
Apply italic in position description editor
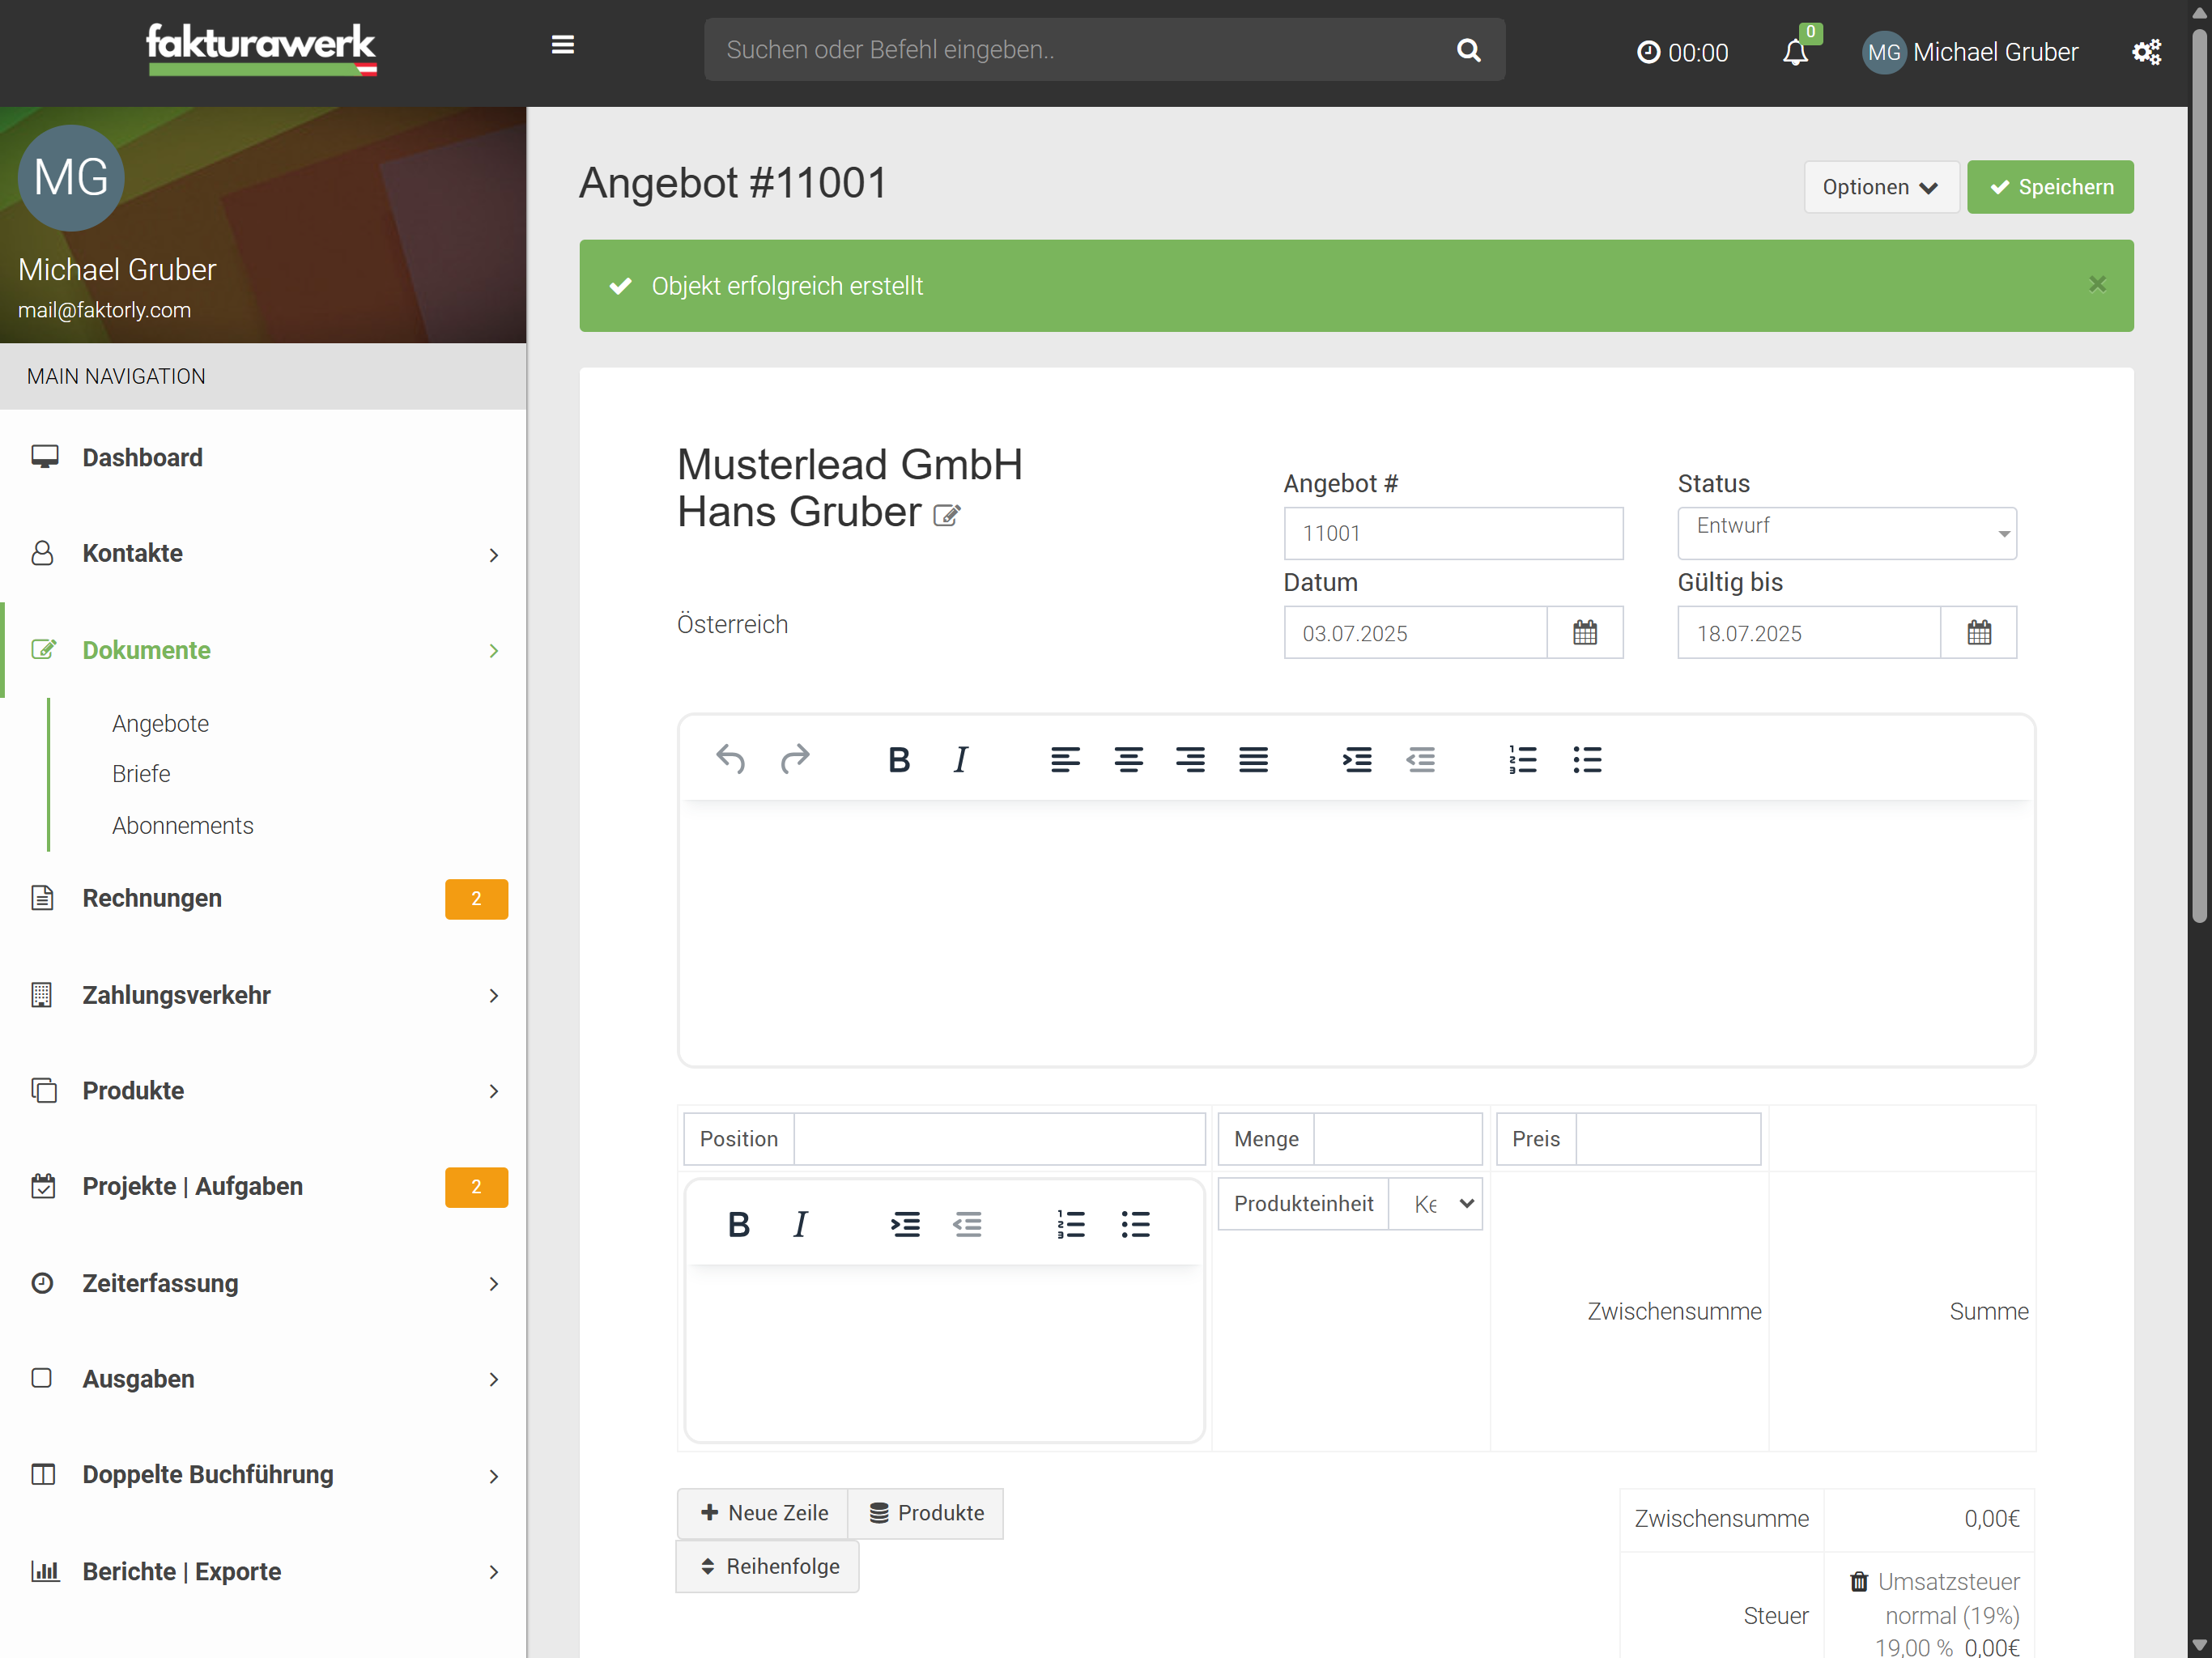[x=800, y=1225]
